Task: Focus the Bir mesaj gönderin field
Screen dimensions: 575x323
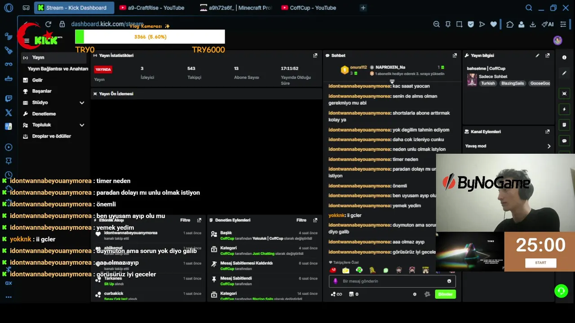Action: (392, 281)
